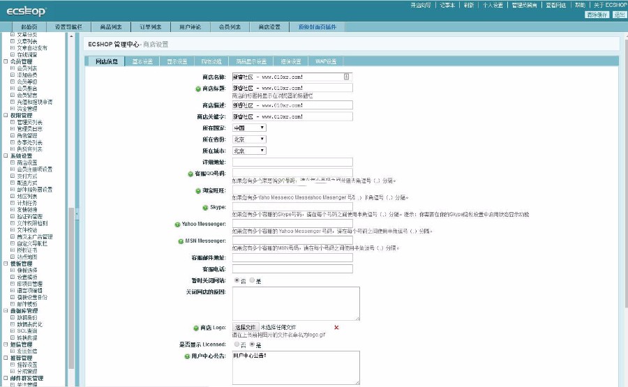The height and width of the screenshot is (387, 628).
Task: Switch to 显示设置 tab
Action: [x=177, y=61]
